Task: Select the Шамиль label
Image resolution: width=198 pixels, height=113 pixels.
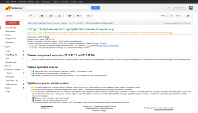Action: [8, 88]
